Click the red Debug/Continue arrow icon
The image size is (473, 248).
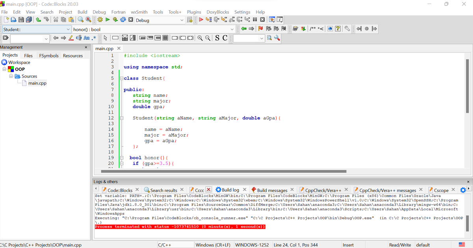pos(201,20)
